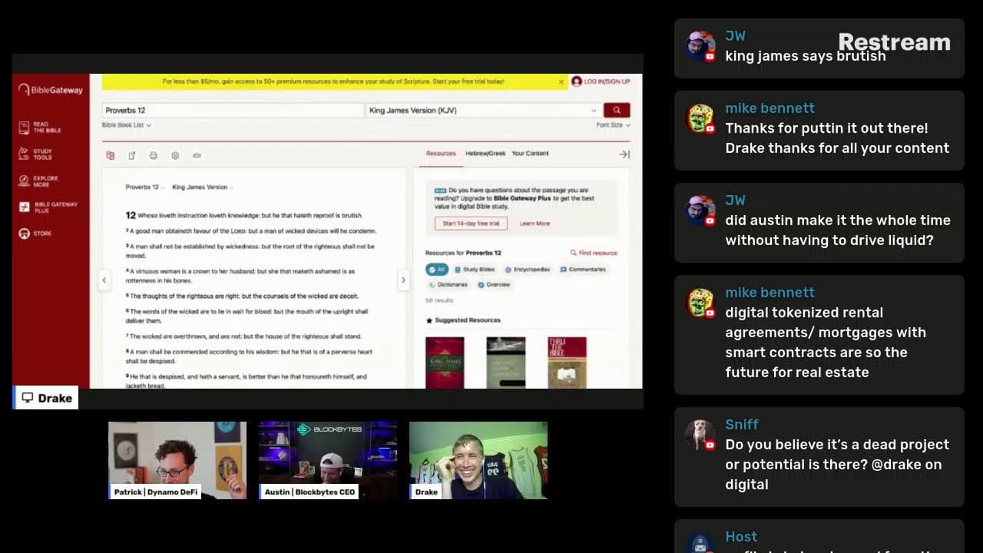Open King James Version dropdown above passage
The image size is (983, 553).
[203, 187]
